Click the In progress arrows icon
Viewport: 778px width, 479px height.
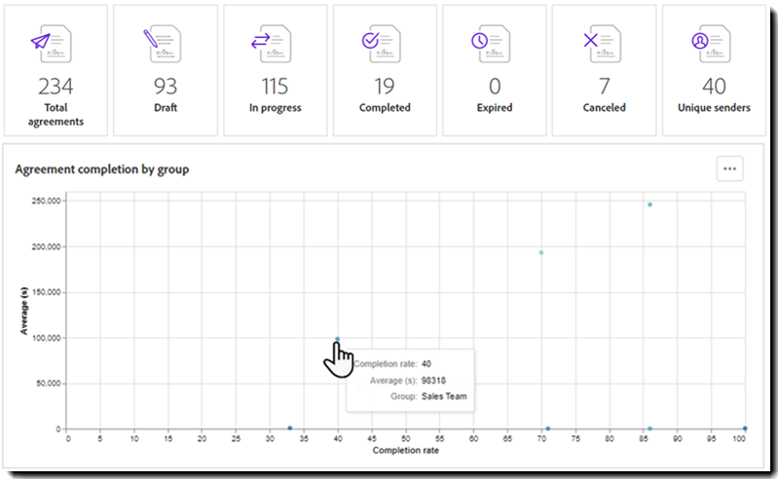point(275,42)
